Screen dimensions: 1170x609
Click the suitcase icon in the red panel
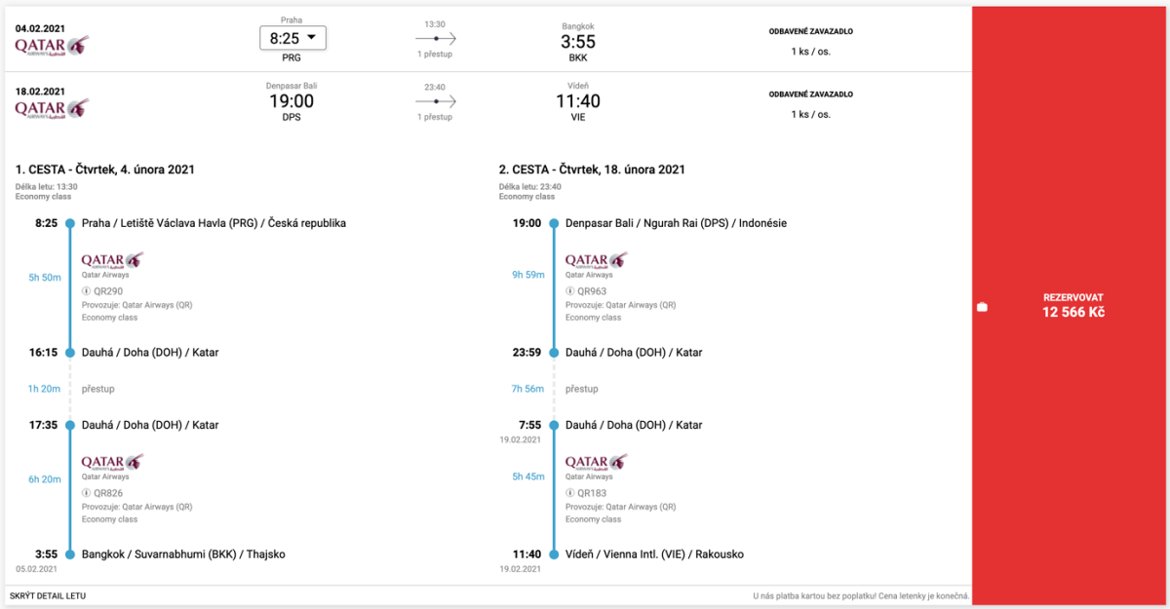pyautogui.click(x=982, y=308)
